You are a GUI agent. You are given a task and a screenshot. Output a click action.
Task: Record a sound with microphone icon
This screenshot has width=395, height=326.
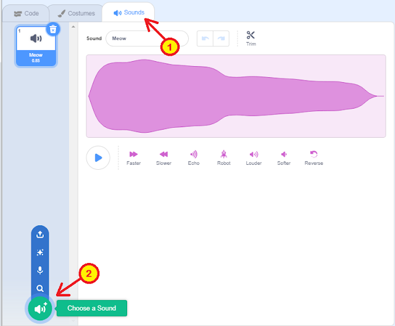click(x=39, y=270)
